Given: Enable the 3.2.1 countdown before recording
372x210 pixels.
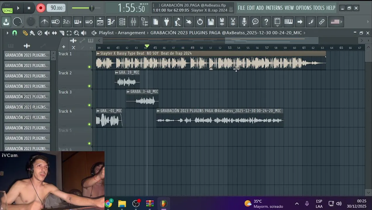Looking at the screenshot, I should click(x=67, y=22).
